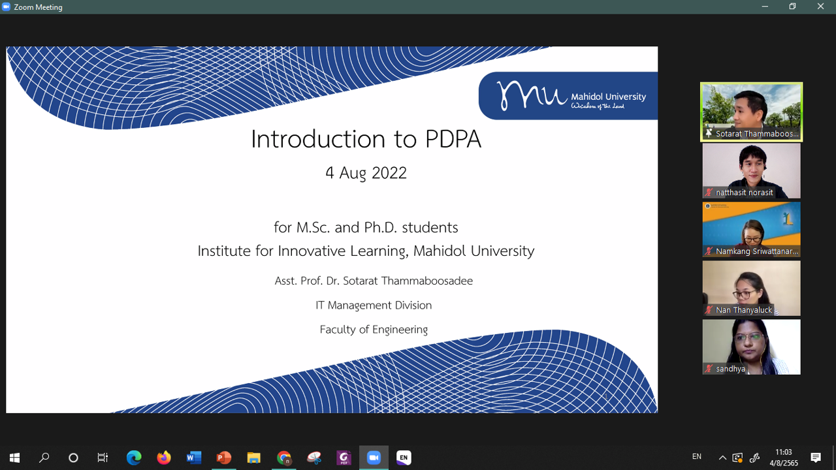Select Namkang Sriwattanar's video tile

(751, 228)
